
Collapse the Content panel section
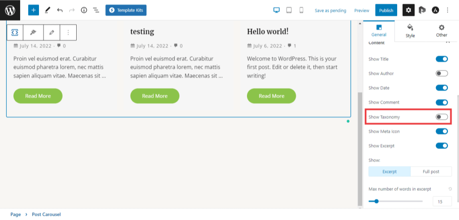447,42
